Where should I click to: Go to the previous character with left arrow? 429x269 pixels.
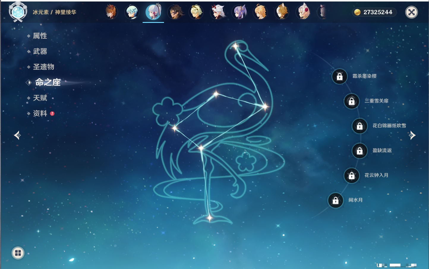pos(18,135)
